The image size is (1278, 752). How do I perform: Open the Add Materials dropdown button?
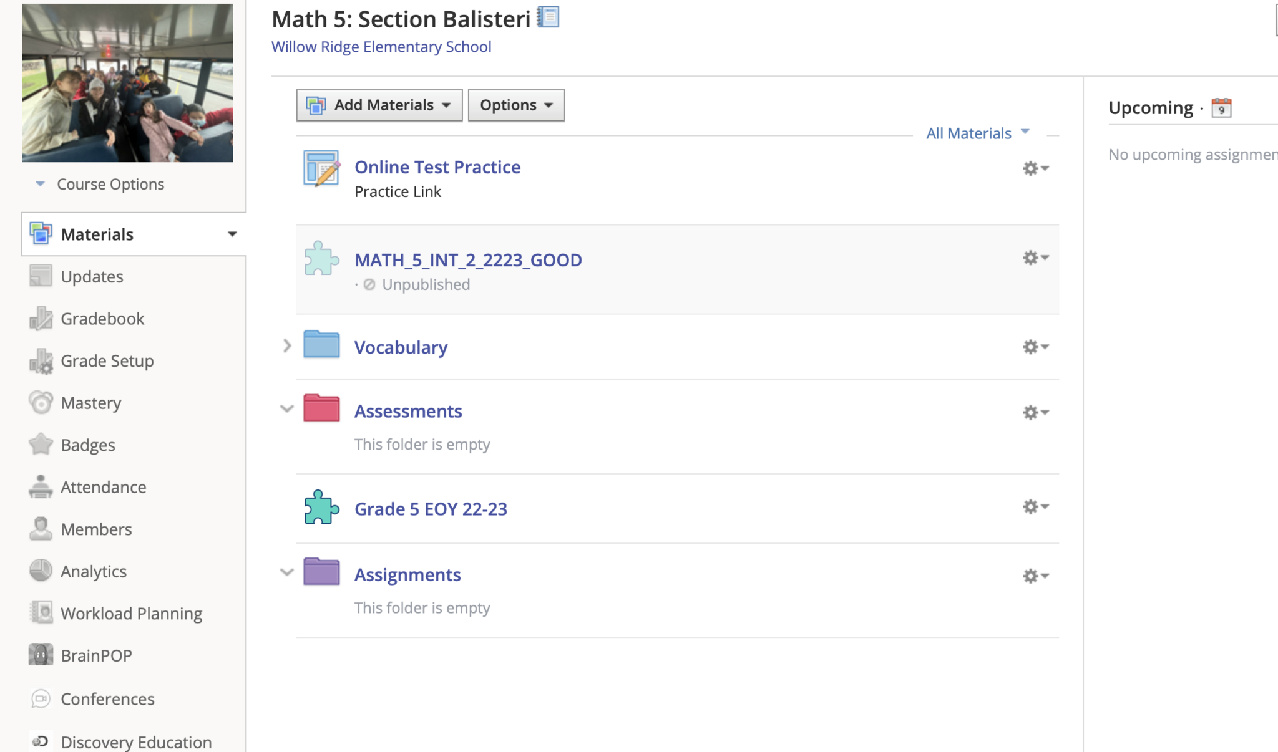click(x=379, y=105)
